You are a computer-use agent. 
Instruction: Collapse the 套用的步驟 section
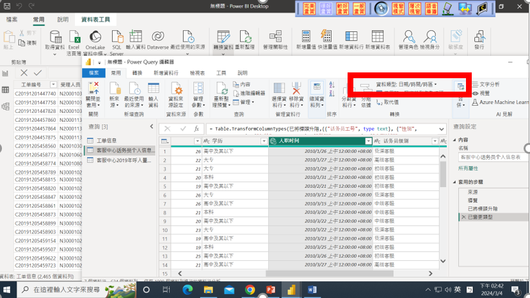(x=454, y=183)
